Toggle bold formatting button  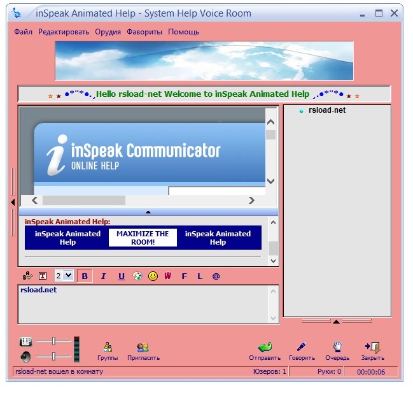point(85,276)
